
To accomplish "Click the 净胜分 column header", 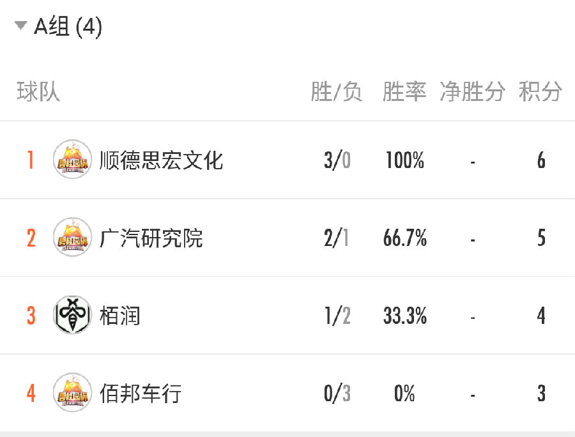I will pyautogui.click(x=472, y=91).
